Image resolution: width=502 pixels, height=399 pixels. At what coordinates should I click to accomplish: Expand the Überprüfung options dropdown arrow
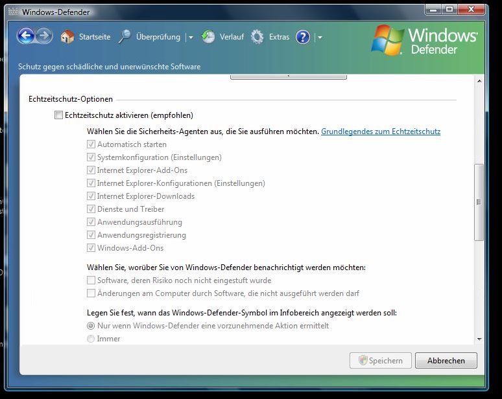coord(191,38)
